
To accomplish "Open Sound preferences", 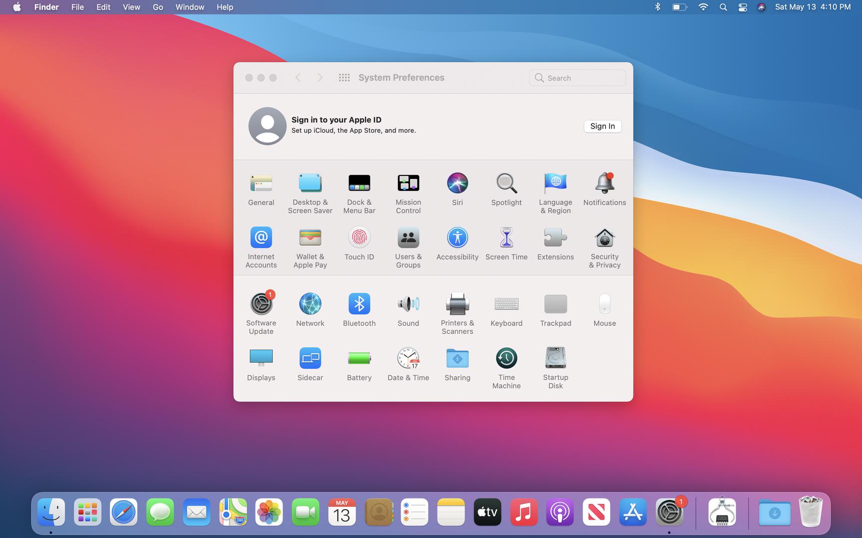I will [408, 310].
